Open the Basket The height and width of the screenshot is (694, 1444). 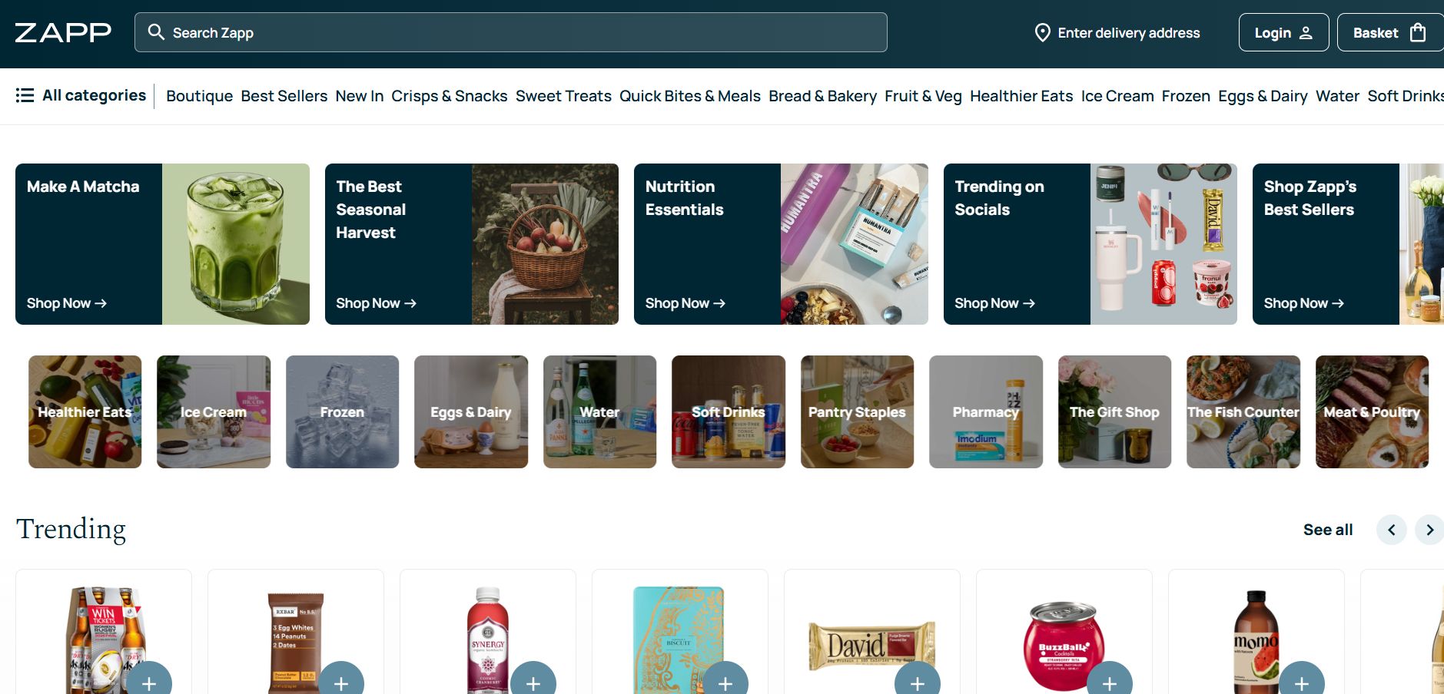(1389, 32)
